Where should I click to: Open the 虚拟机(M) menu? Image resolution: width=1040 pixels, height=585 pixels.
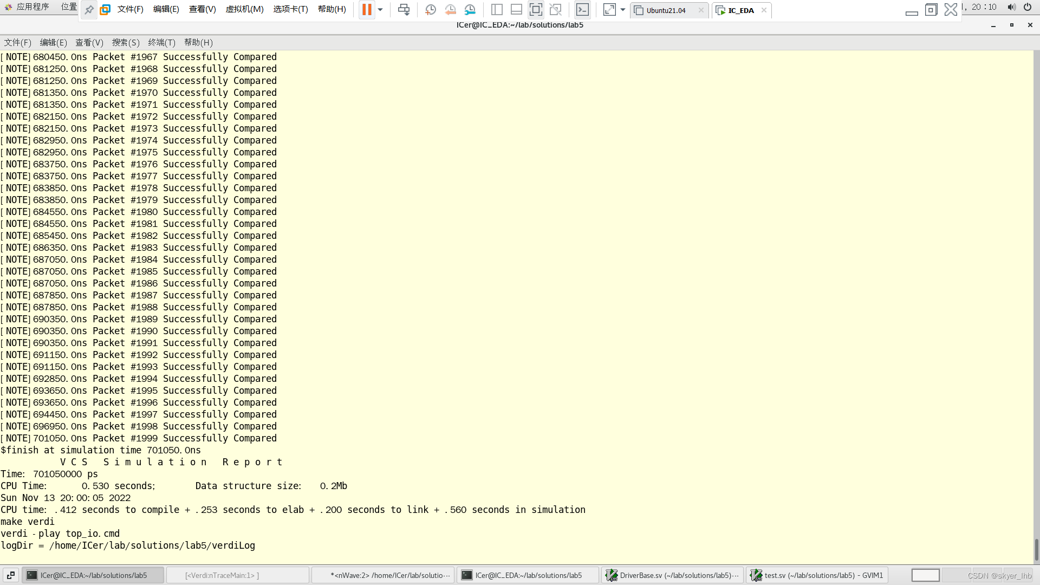(x=244, y=9)
